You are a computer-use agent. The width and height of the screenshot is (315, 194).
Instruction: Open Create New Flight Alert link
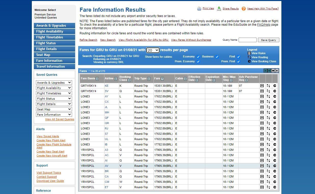click(51, 141)
